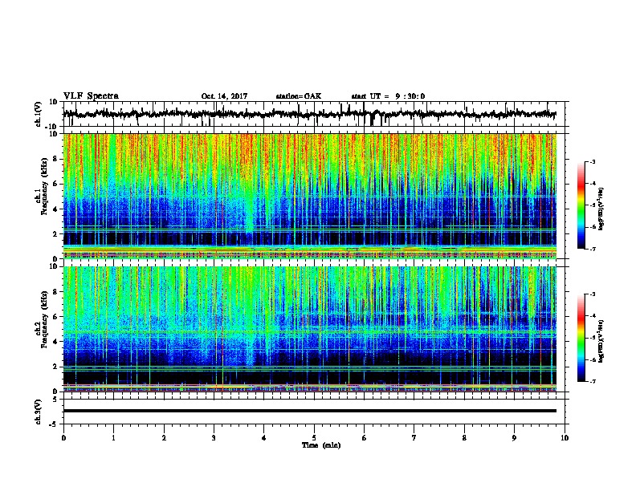Click the time axis tick label "6"

pos(365,438)
